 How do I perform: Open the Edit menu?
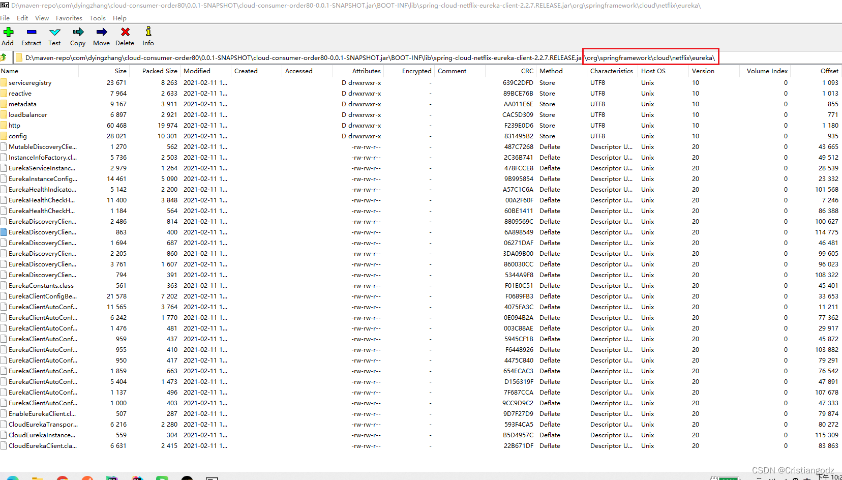point(22,18)
